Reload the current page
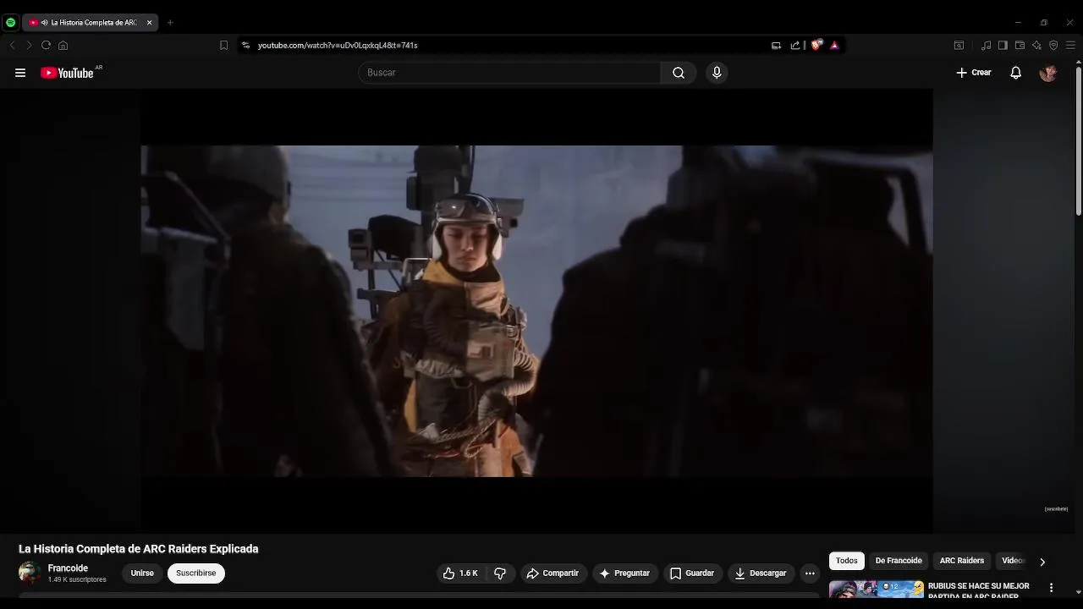The width and height of the screenshot is (1083, 609). pyautogui.click(x=46, y=46)
